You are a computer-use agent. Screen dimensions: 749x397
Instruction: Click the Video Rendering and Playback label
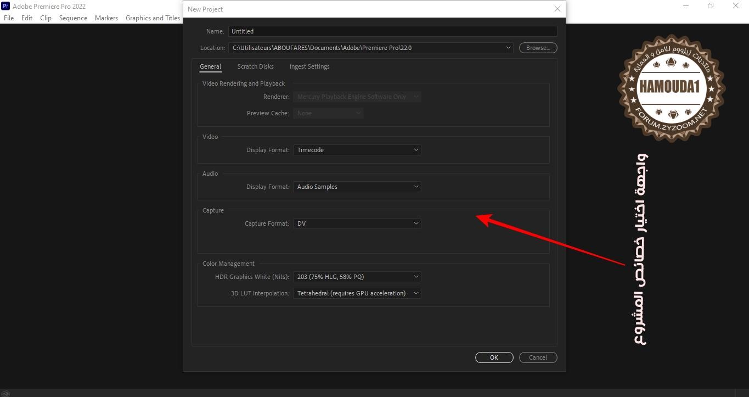[x=244, y=83]
